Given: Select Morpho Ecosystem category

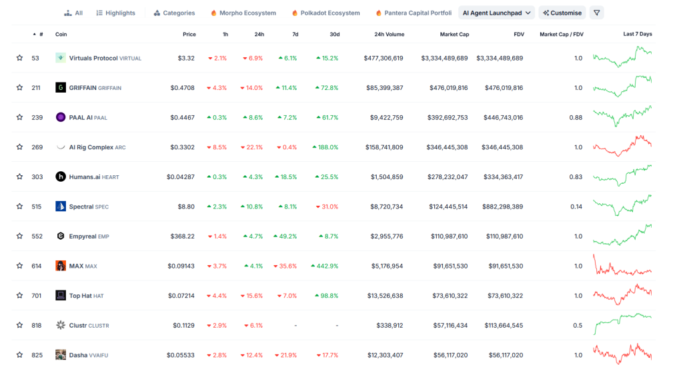Looking at the screenshot, I should pos(243,13).
